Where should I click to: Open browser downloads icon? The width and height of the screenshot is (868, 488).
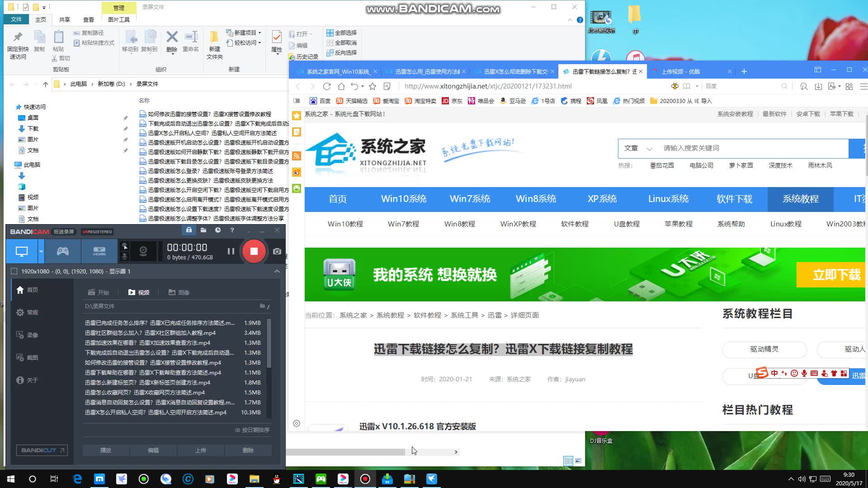[818, 86]
